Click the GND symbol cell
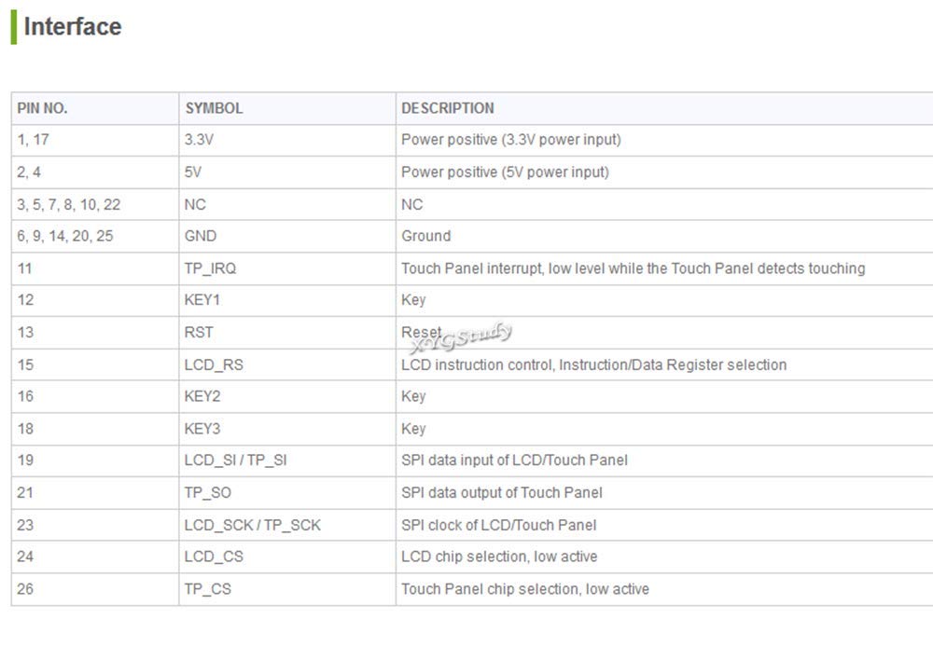The image size is (933, 646). [287, 237]
